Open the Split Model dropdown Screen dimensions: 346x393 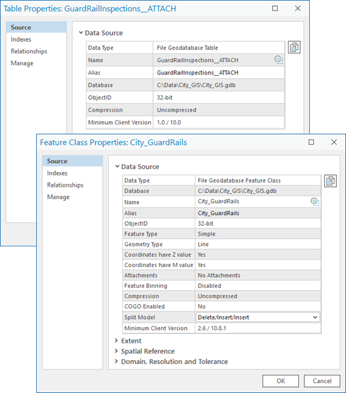pyautogui.click(x=258, y=317)
